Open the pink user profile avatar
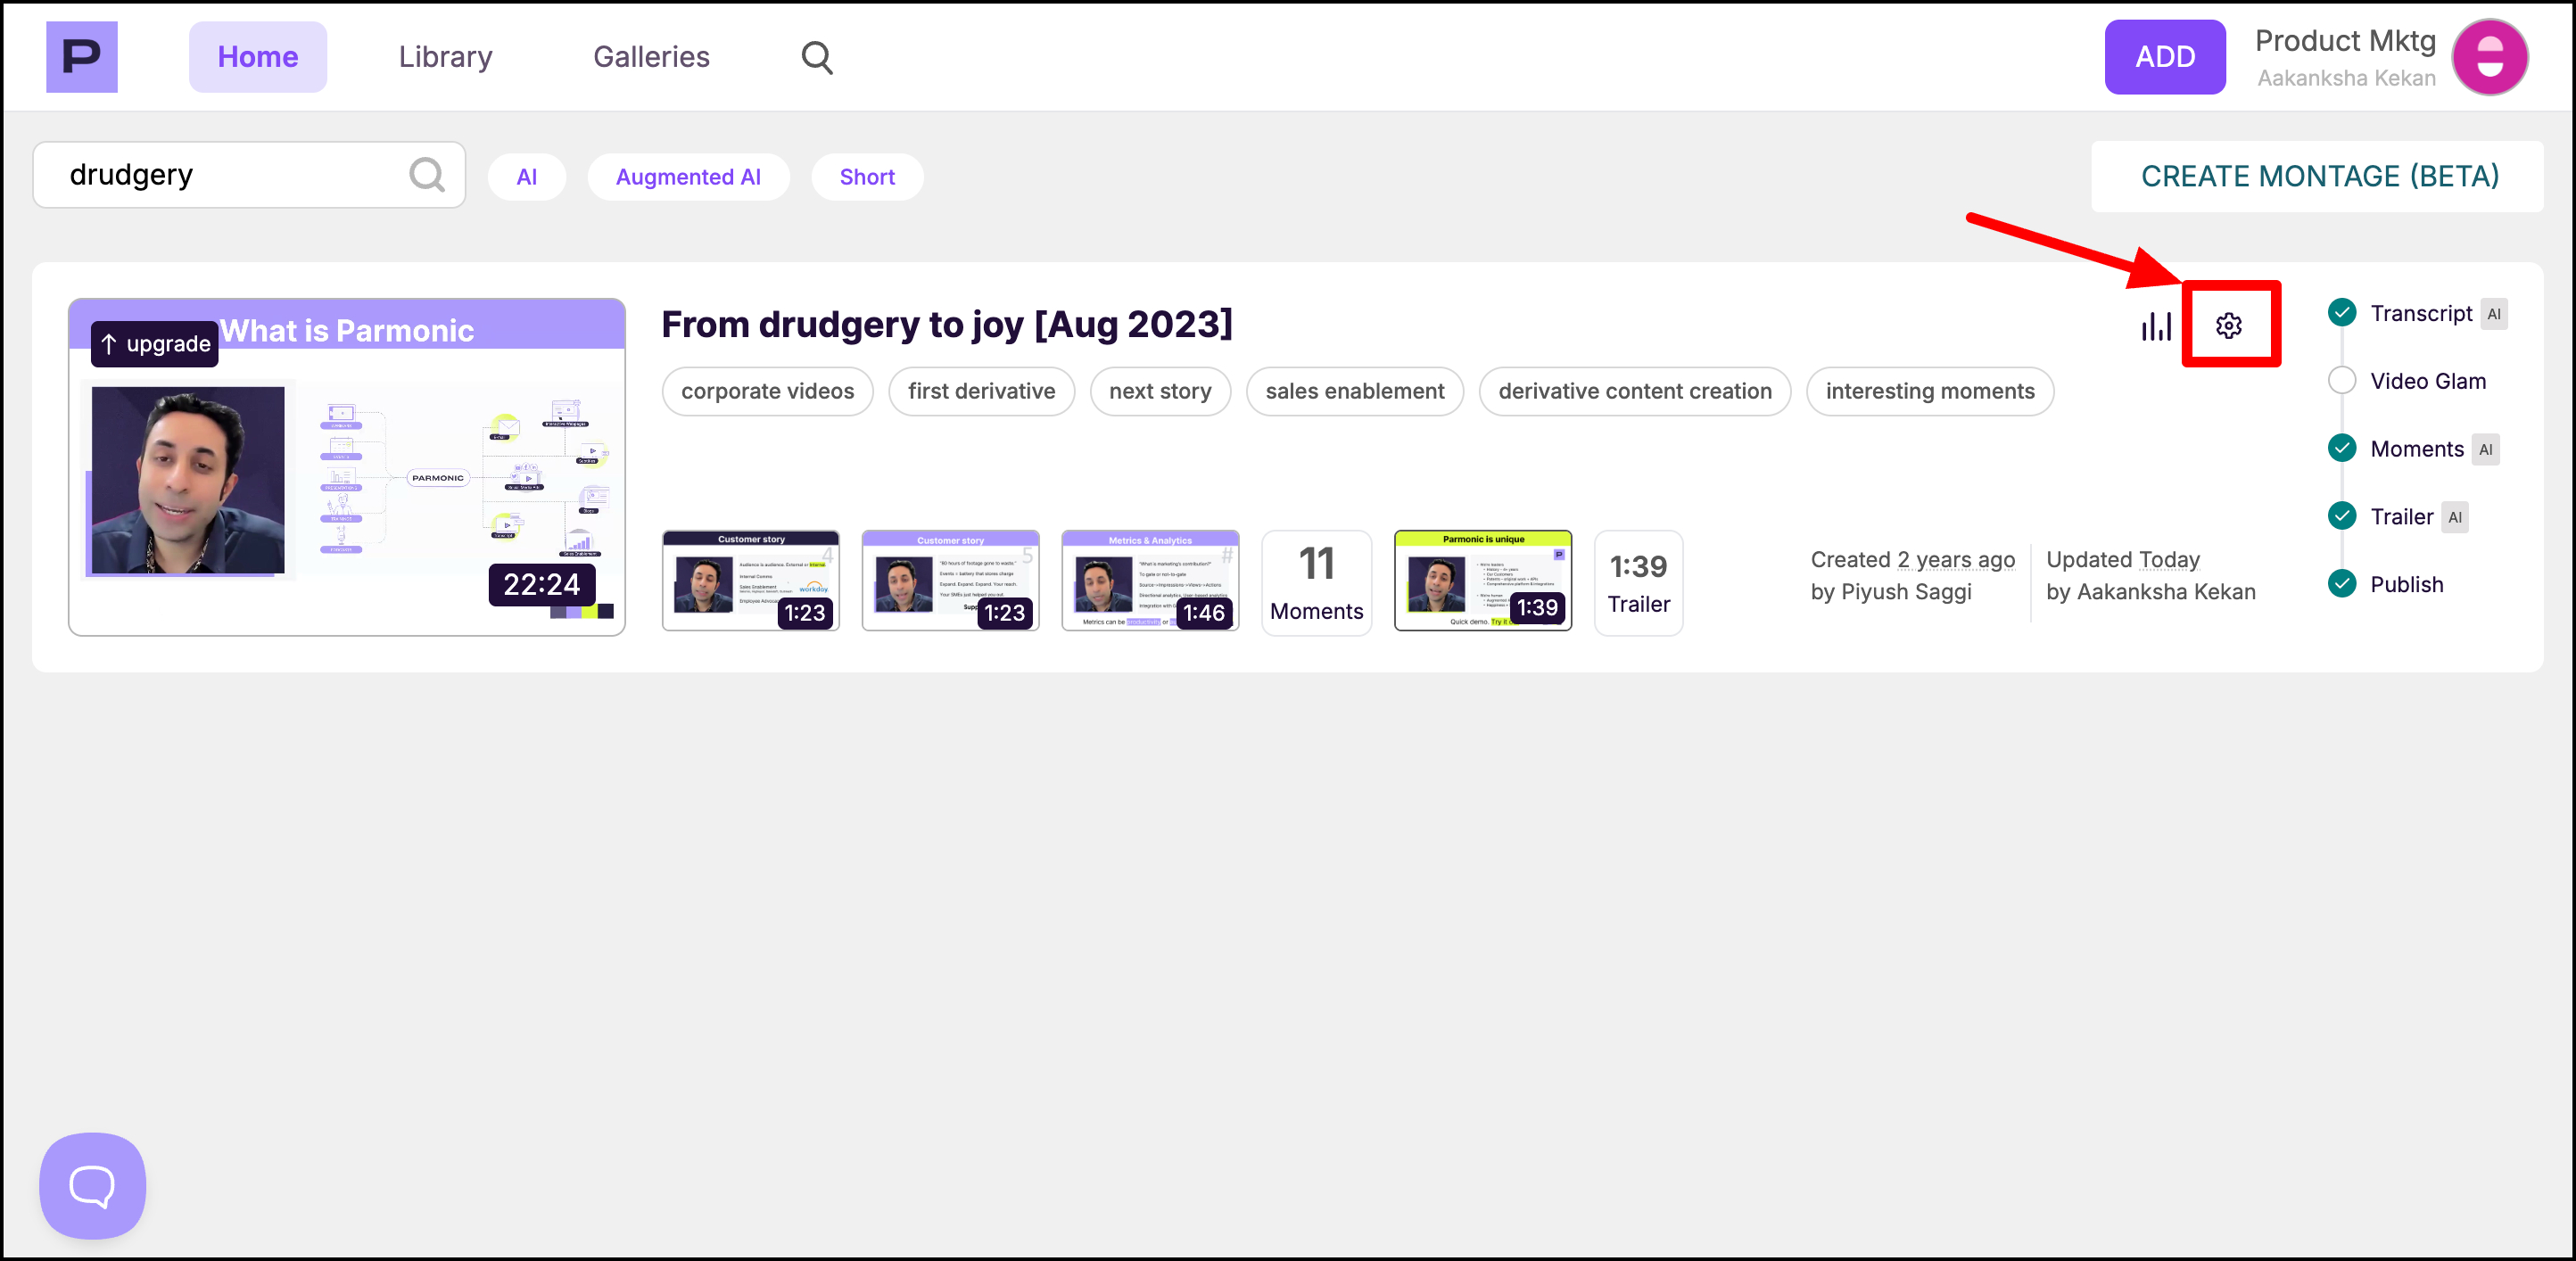Screen dimensions: 2576x1261 pos(2489,57)
